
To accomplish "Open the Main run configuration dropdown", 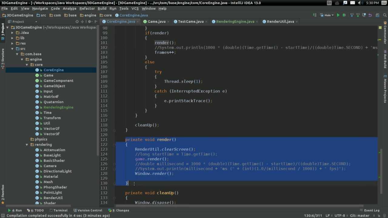I will pyautogui.click(x=327, y=15).
